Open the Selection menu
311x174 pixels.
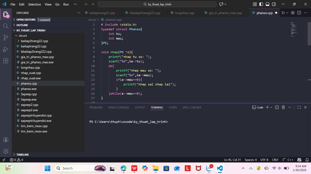pos(34,5)
